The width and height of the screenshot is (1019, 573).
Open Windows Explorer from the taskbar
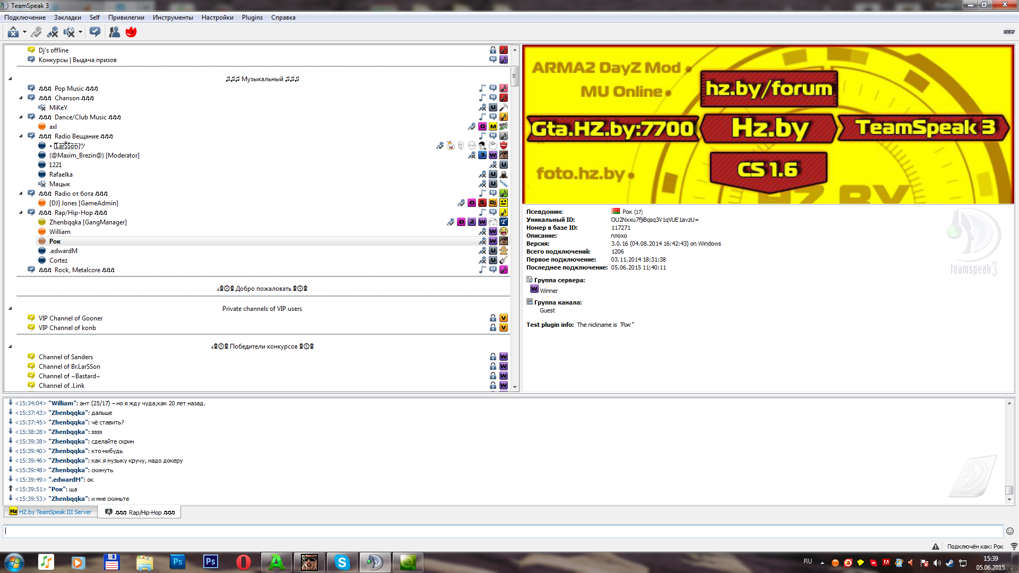(144, 562)
